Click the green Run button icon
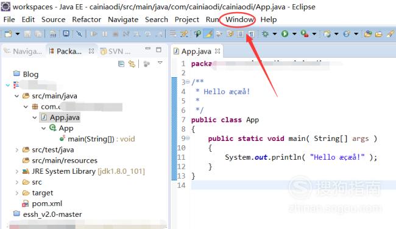 pos(285,34)
